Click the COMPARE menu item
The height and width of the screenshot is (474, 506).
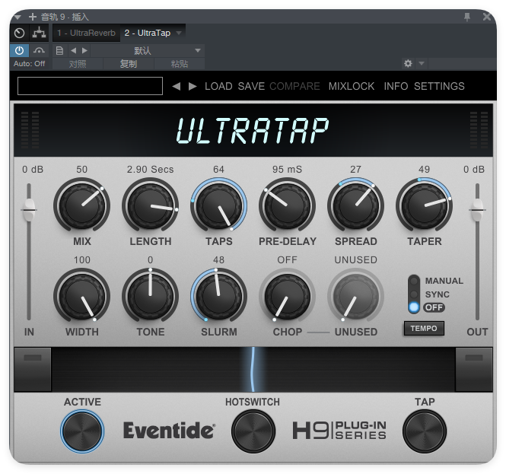pos(294,86)
